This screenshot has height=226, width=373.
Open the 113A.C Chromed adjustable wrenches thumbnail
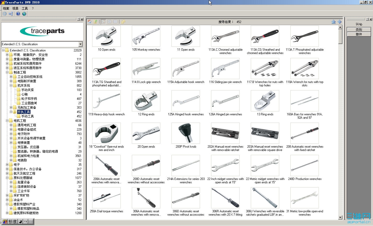[x=225, y=36]
